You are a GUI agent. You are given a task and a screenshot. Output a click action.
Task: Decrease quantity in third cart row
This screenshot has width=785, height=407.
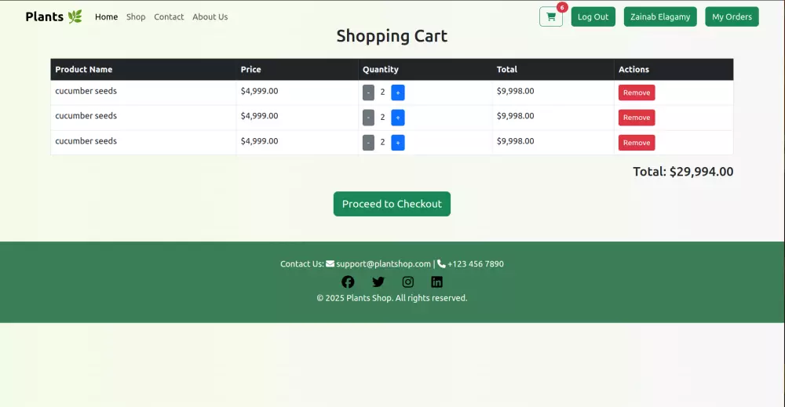click(x=368, y=143)
